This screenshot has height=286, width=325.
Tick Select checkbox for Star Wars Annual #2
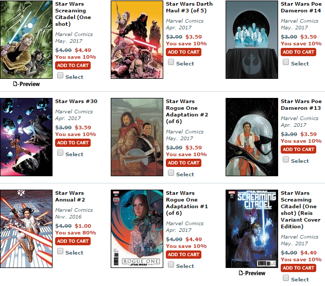click(x=60, y=251)
